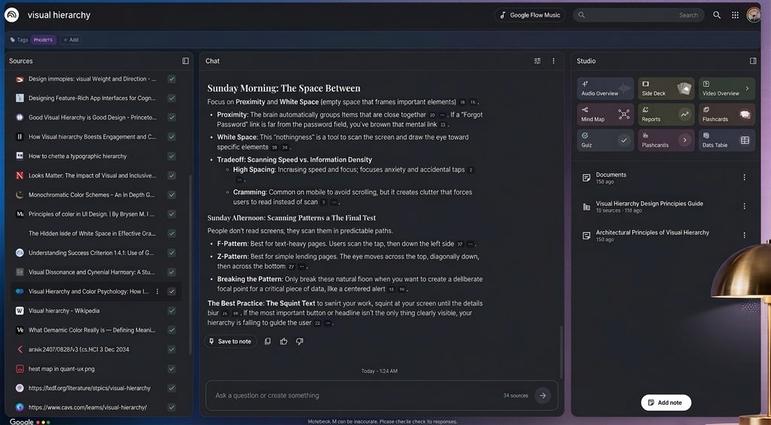Screen dimensions: 771x425
Task: Open heat map in quant-ux png source
Action: [62, 369]
